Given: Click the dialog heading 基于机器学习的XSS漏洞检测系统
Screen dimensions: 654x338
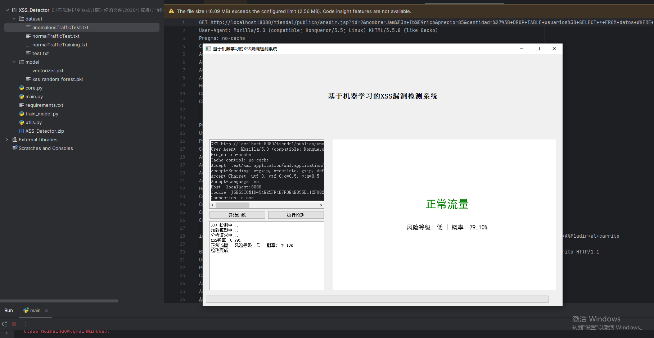Looking at the screenshot, I should [383, 96].
